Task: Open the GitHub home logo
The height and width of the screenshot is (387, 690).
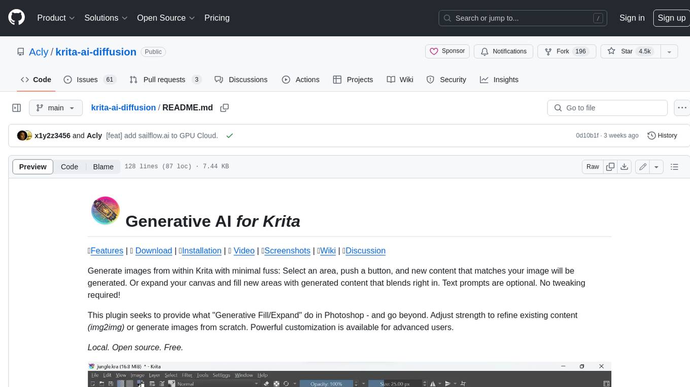Action: coord(16,18)
